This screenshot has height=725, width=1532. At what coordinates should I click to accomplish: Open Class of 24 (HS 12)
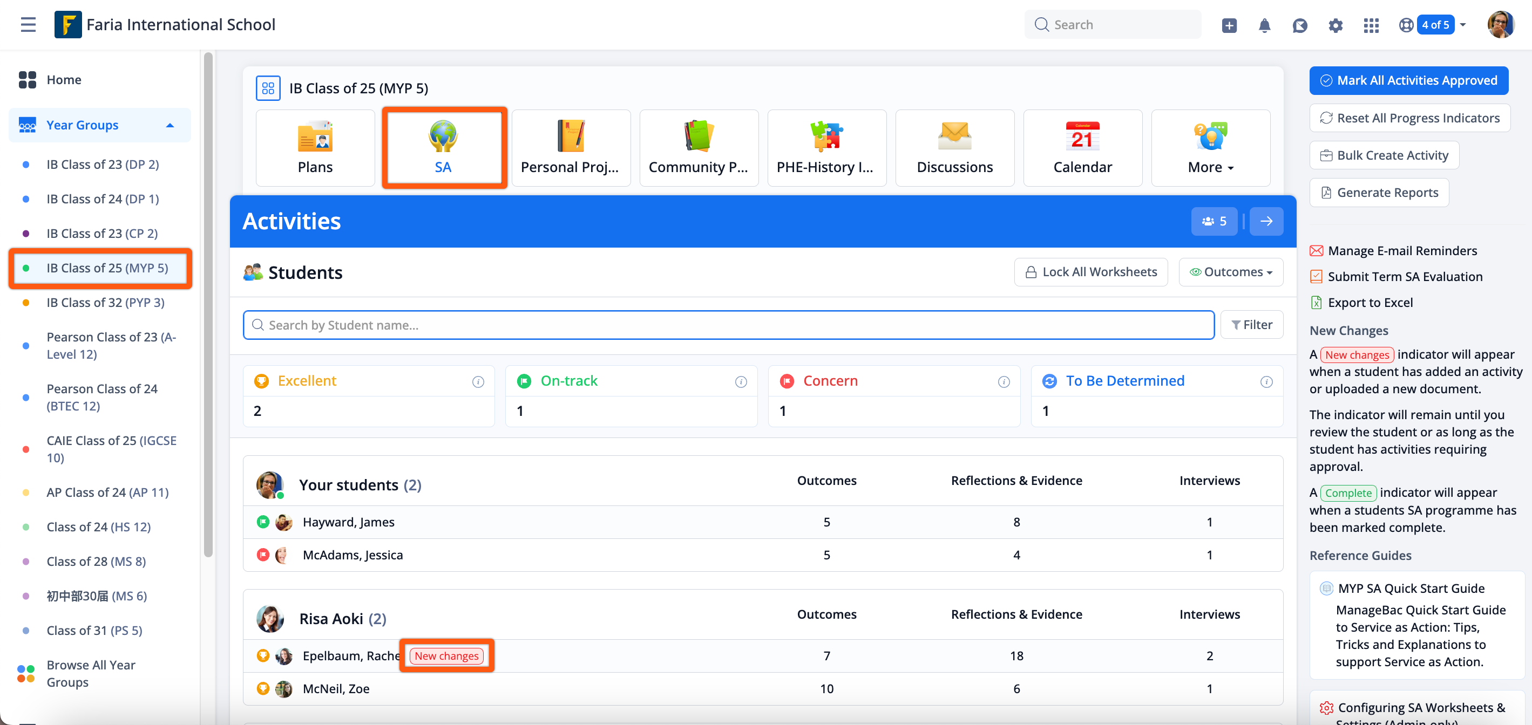(98, 526)
